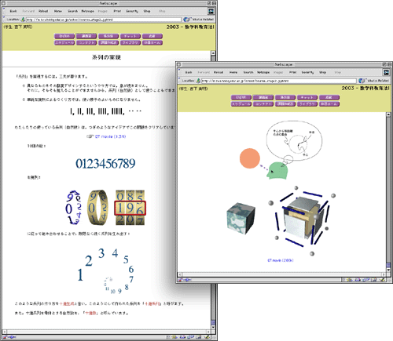Collapse the navigation toolbar in back window
Screen dimensions: 393x341
click(x=4, y=11)
